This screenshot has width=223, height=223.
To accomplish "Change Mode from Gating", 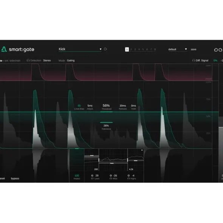I will click(x=71, y=60).
